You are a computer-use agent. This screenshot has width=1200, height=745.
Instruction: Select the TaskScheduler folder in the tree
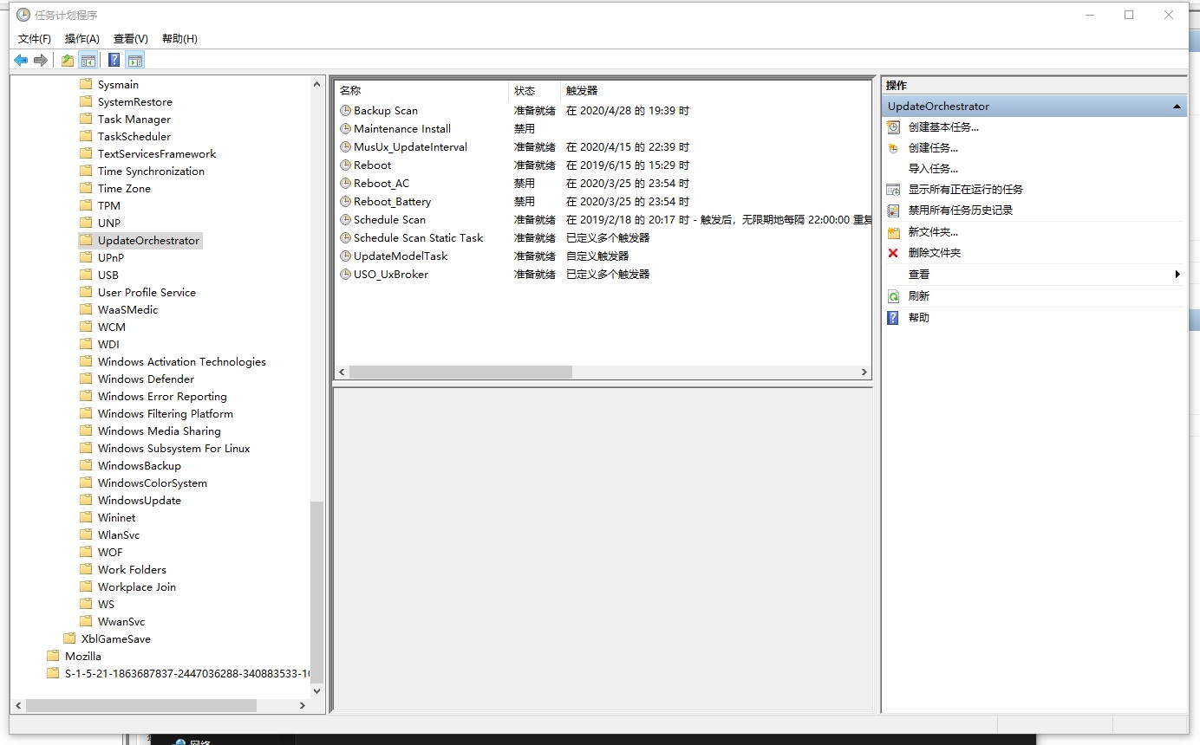click(134, 136)
